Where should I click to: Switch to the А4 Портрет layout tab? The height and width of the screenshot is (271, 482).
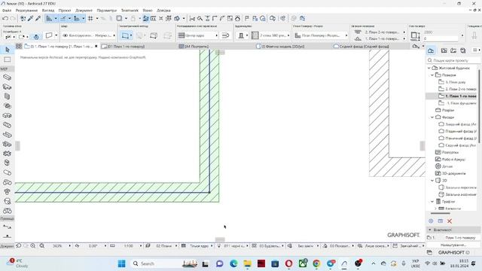click(194, 47)
